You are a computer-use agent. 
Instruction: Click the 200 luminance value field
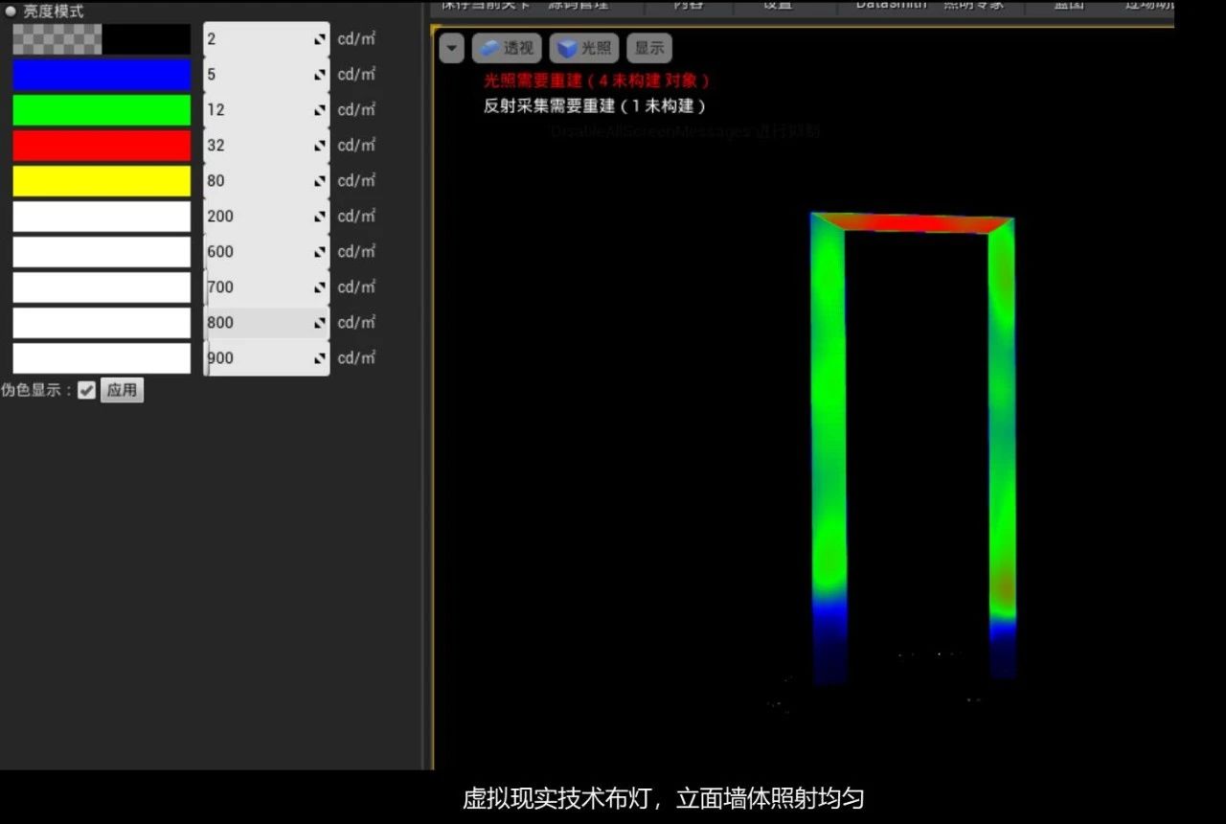coord(266,217)
